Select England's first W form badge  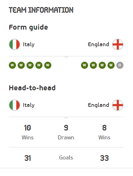pyautogui.click(x=85, y=65)
